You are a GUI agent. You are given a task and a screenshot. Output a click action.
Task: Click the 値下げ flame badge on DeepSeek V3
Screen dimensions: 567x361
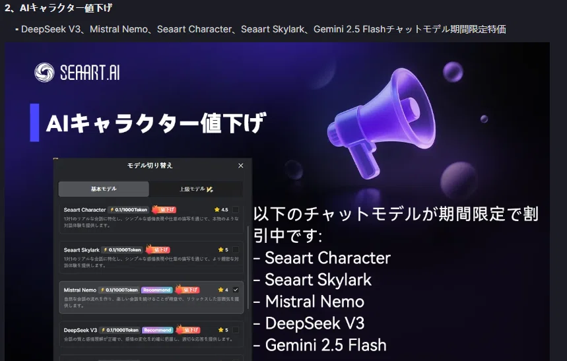(x=188, y=330)
